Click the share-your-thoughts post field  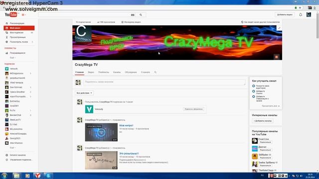[164, 82]
